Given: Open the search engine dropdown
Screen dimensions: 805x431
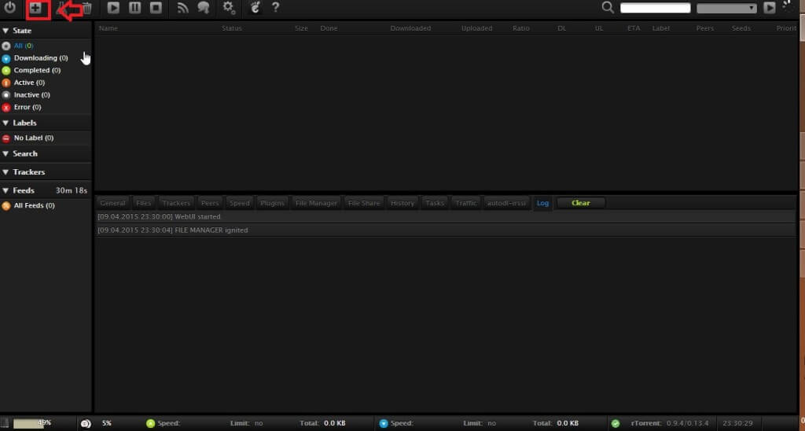Looking at the screenshot, I should (x=726, y=9).
